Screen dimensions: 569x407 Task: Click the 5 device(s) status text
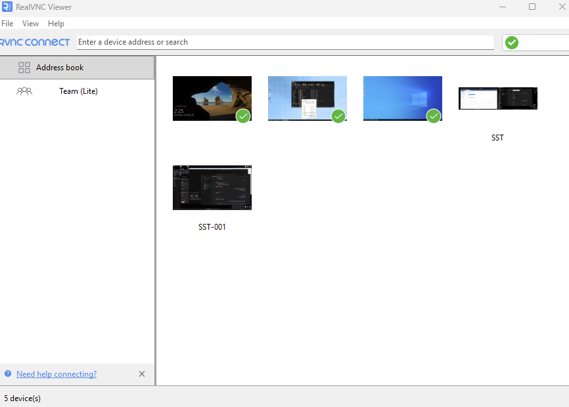click(22, 398)
